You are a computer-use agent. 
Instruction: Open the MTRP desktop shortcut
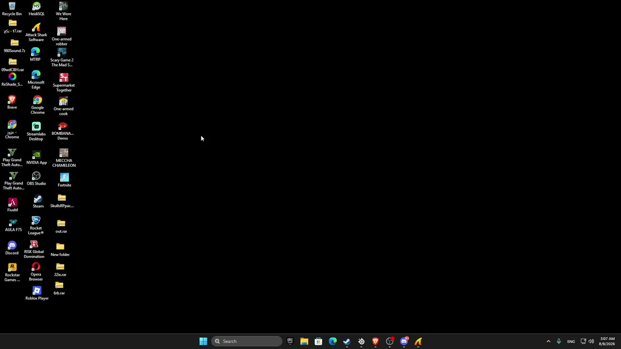[x=35, y=54]
